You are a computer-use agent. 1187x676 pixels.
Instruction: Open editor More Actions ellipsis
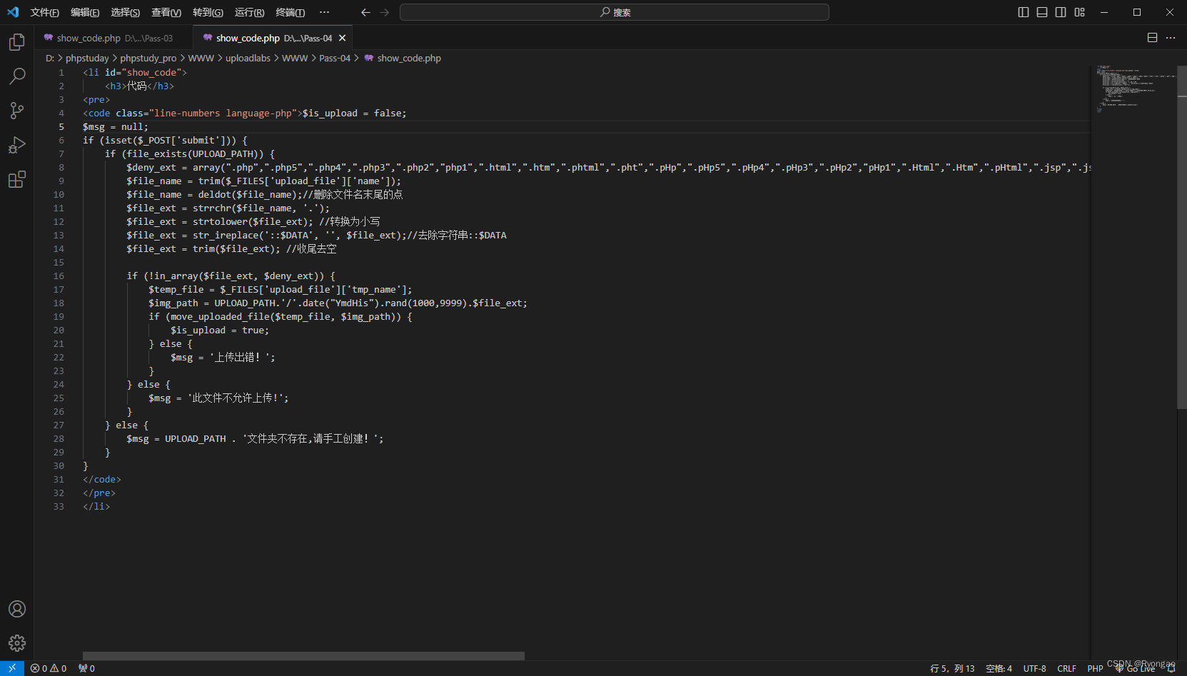pos(1171,38)
